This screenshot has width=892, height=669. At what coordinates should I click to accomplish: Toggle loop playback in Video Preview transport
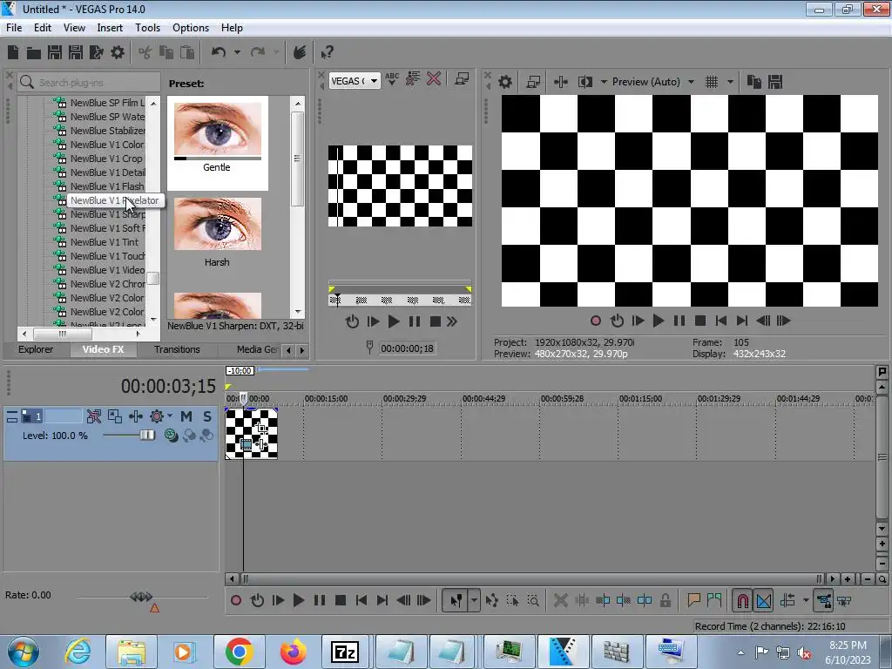617,321
